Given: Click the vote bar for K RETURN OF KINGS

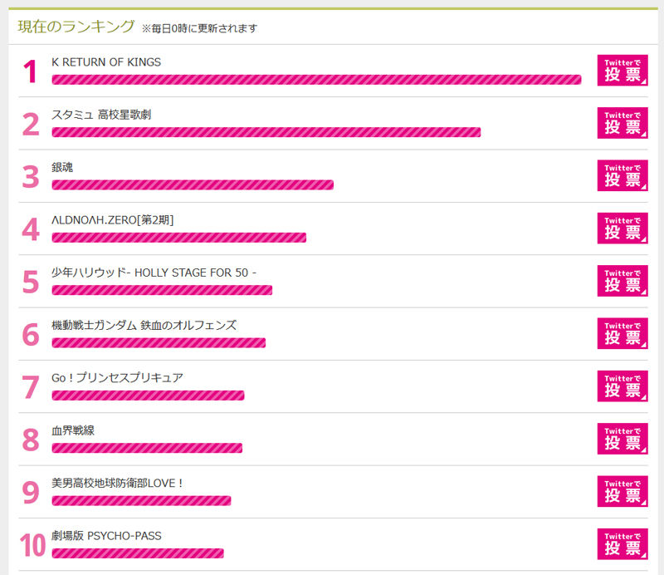Looking at the screenshot, I should [316, 79].
